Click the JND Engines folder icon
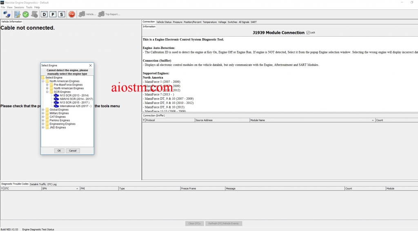This screenshot has height=231, width=418. click(47, 128)
